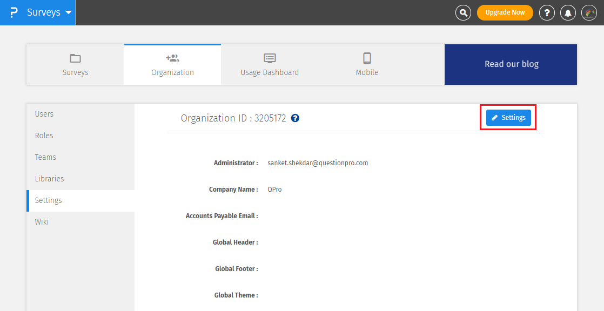Click the Mobile phone icon
This screenshot has width=604, height=311.
coord(367,58)
